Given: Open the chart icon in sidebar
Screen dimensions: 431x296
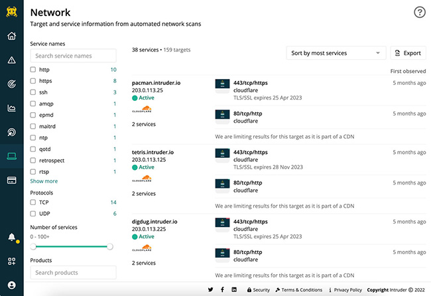Looking at the screenshot, I should click(x=11, y=108).
